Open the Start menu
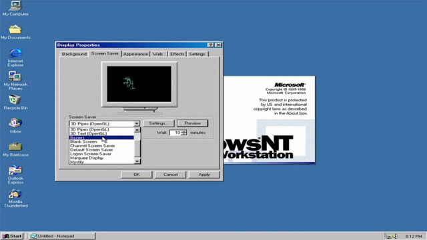This screenshot has width=427, height=240. 12,236
